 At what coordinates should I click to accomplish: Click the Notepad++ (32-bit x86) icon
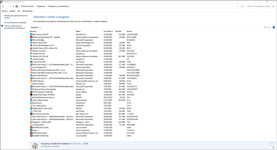coord(31,122)
